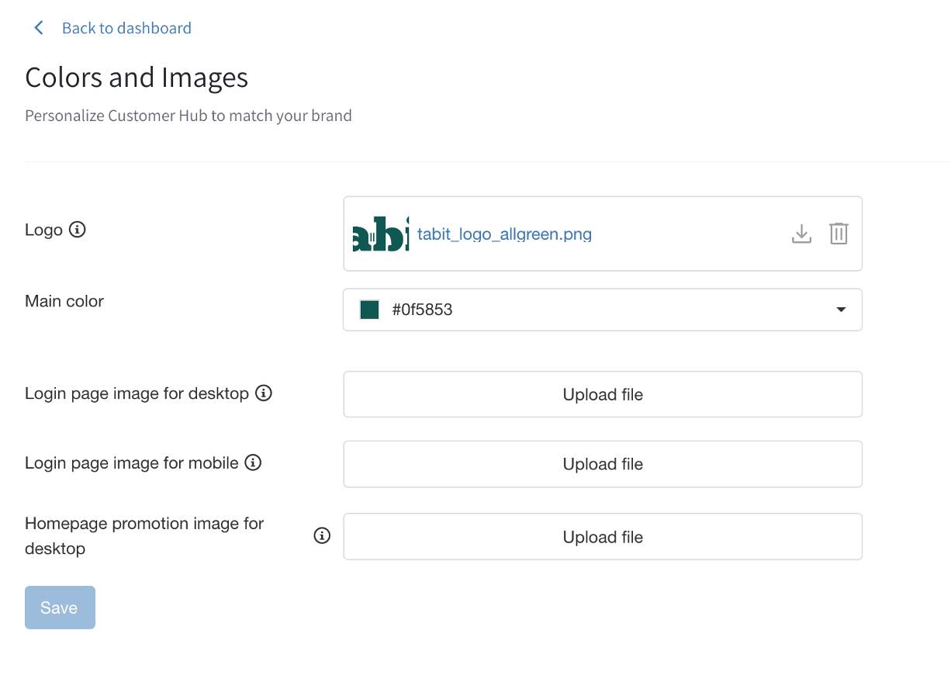Click the dark green main color swatch
The image size is (951, 689).
[x=369, y=310]
